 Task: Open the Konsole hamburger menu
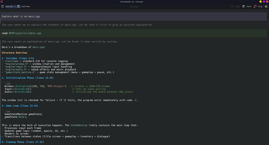coord(266,7)
